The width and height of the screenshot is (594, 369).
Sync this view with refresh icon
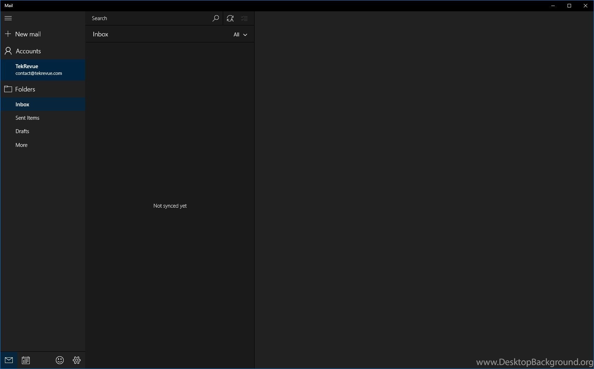tap(230, 18)
